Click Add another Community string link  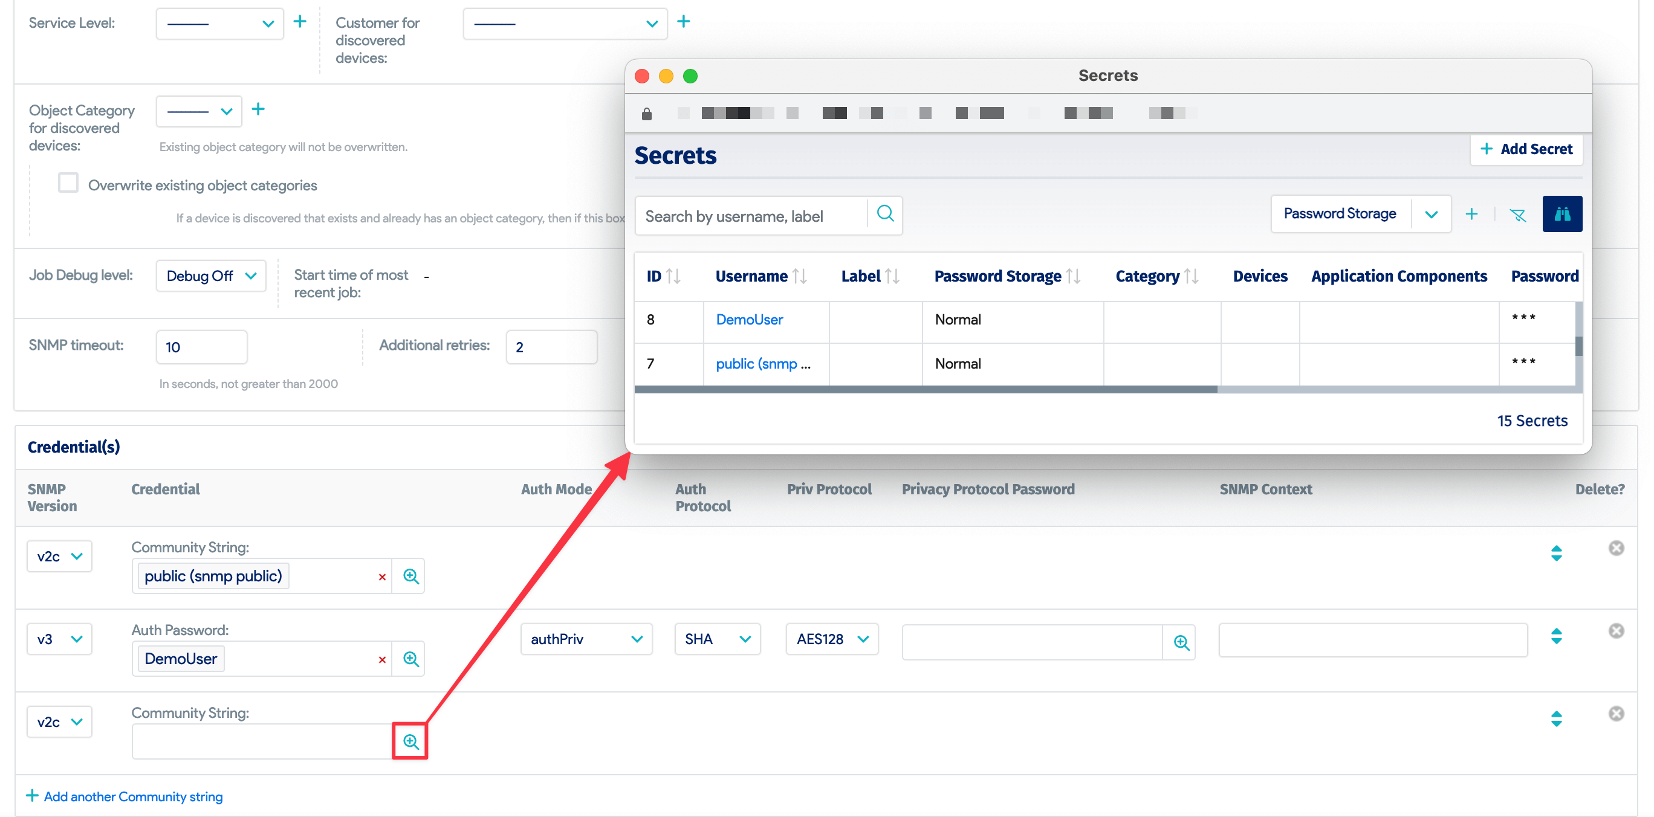tap(133, 796)
